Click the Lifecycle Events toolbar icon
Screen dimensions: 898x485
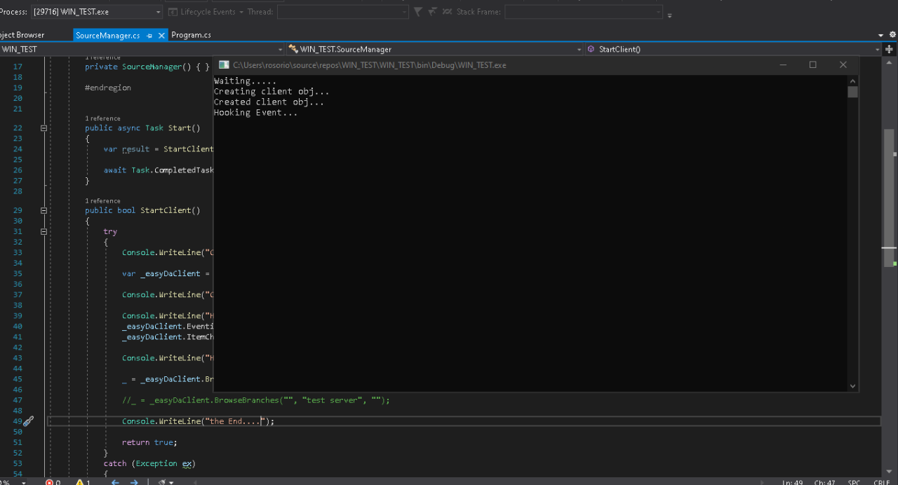[173, 12]
